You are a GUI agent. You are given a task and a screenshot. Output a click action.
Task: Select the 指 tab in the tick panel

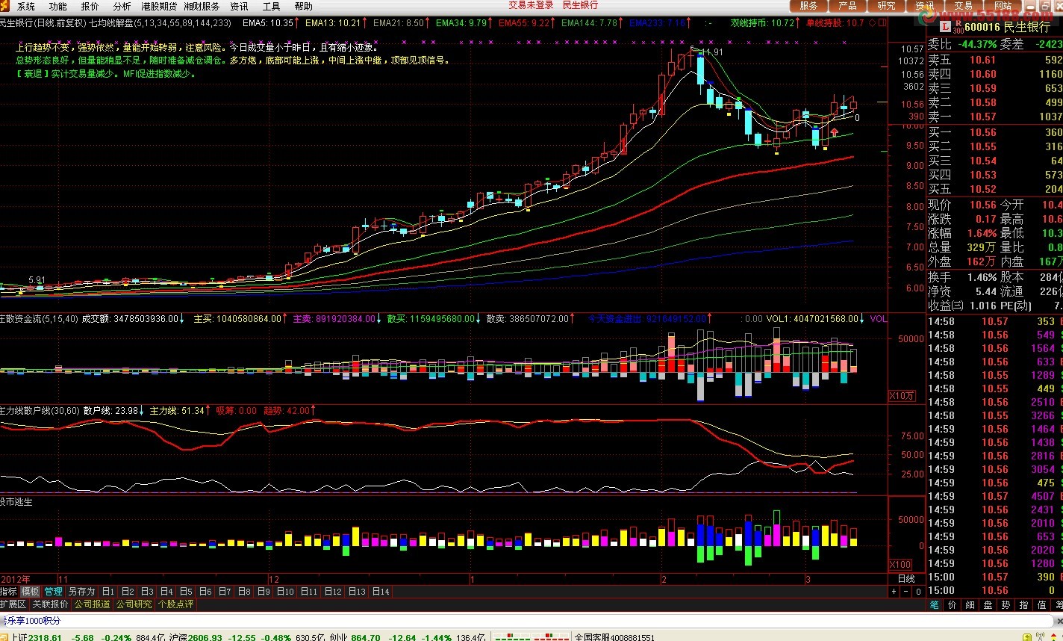pos(1024,605)
